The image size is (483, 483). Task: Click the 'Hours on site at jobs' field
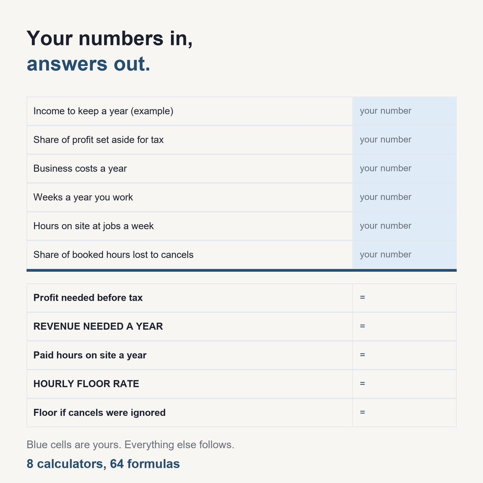click(x=404, y=226)
